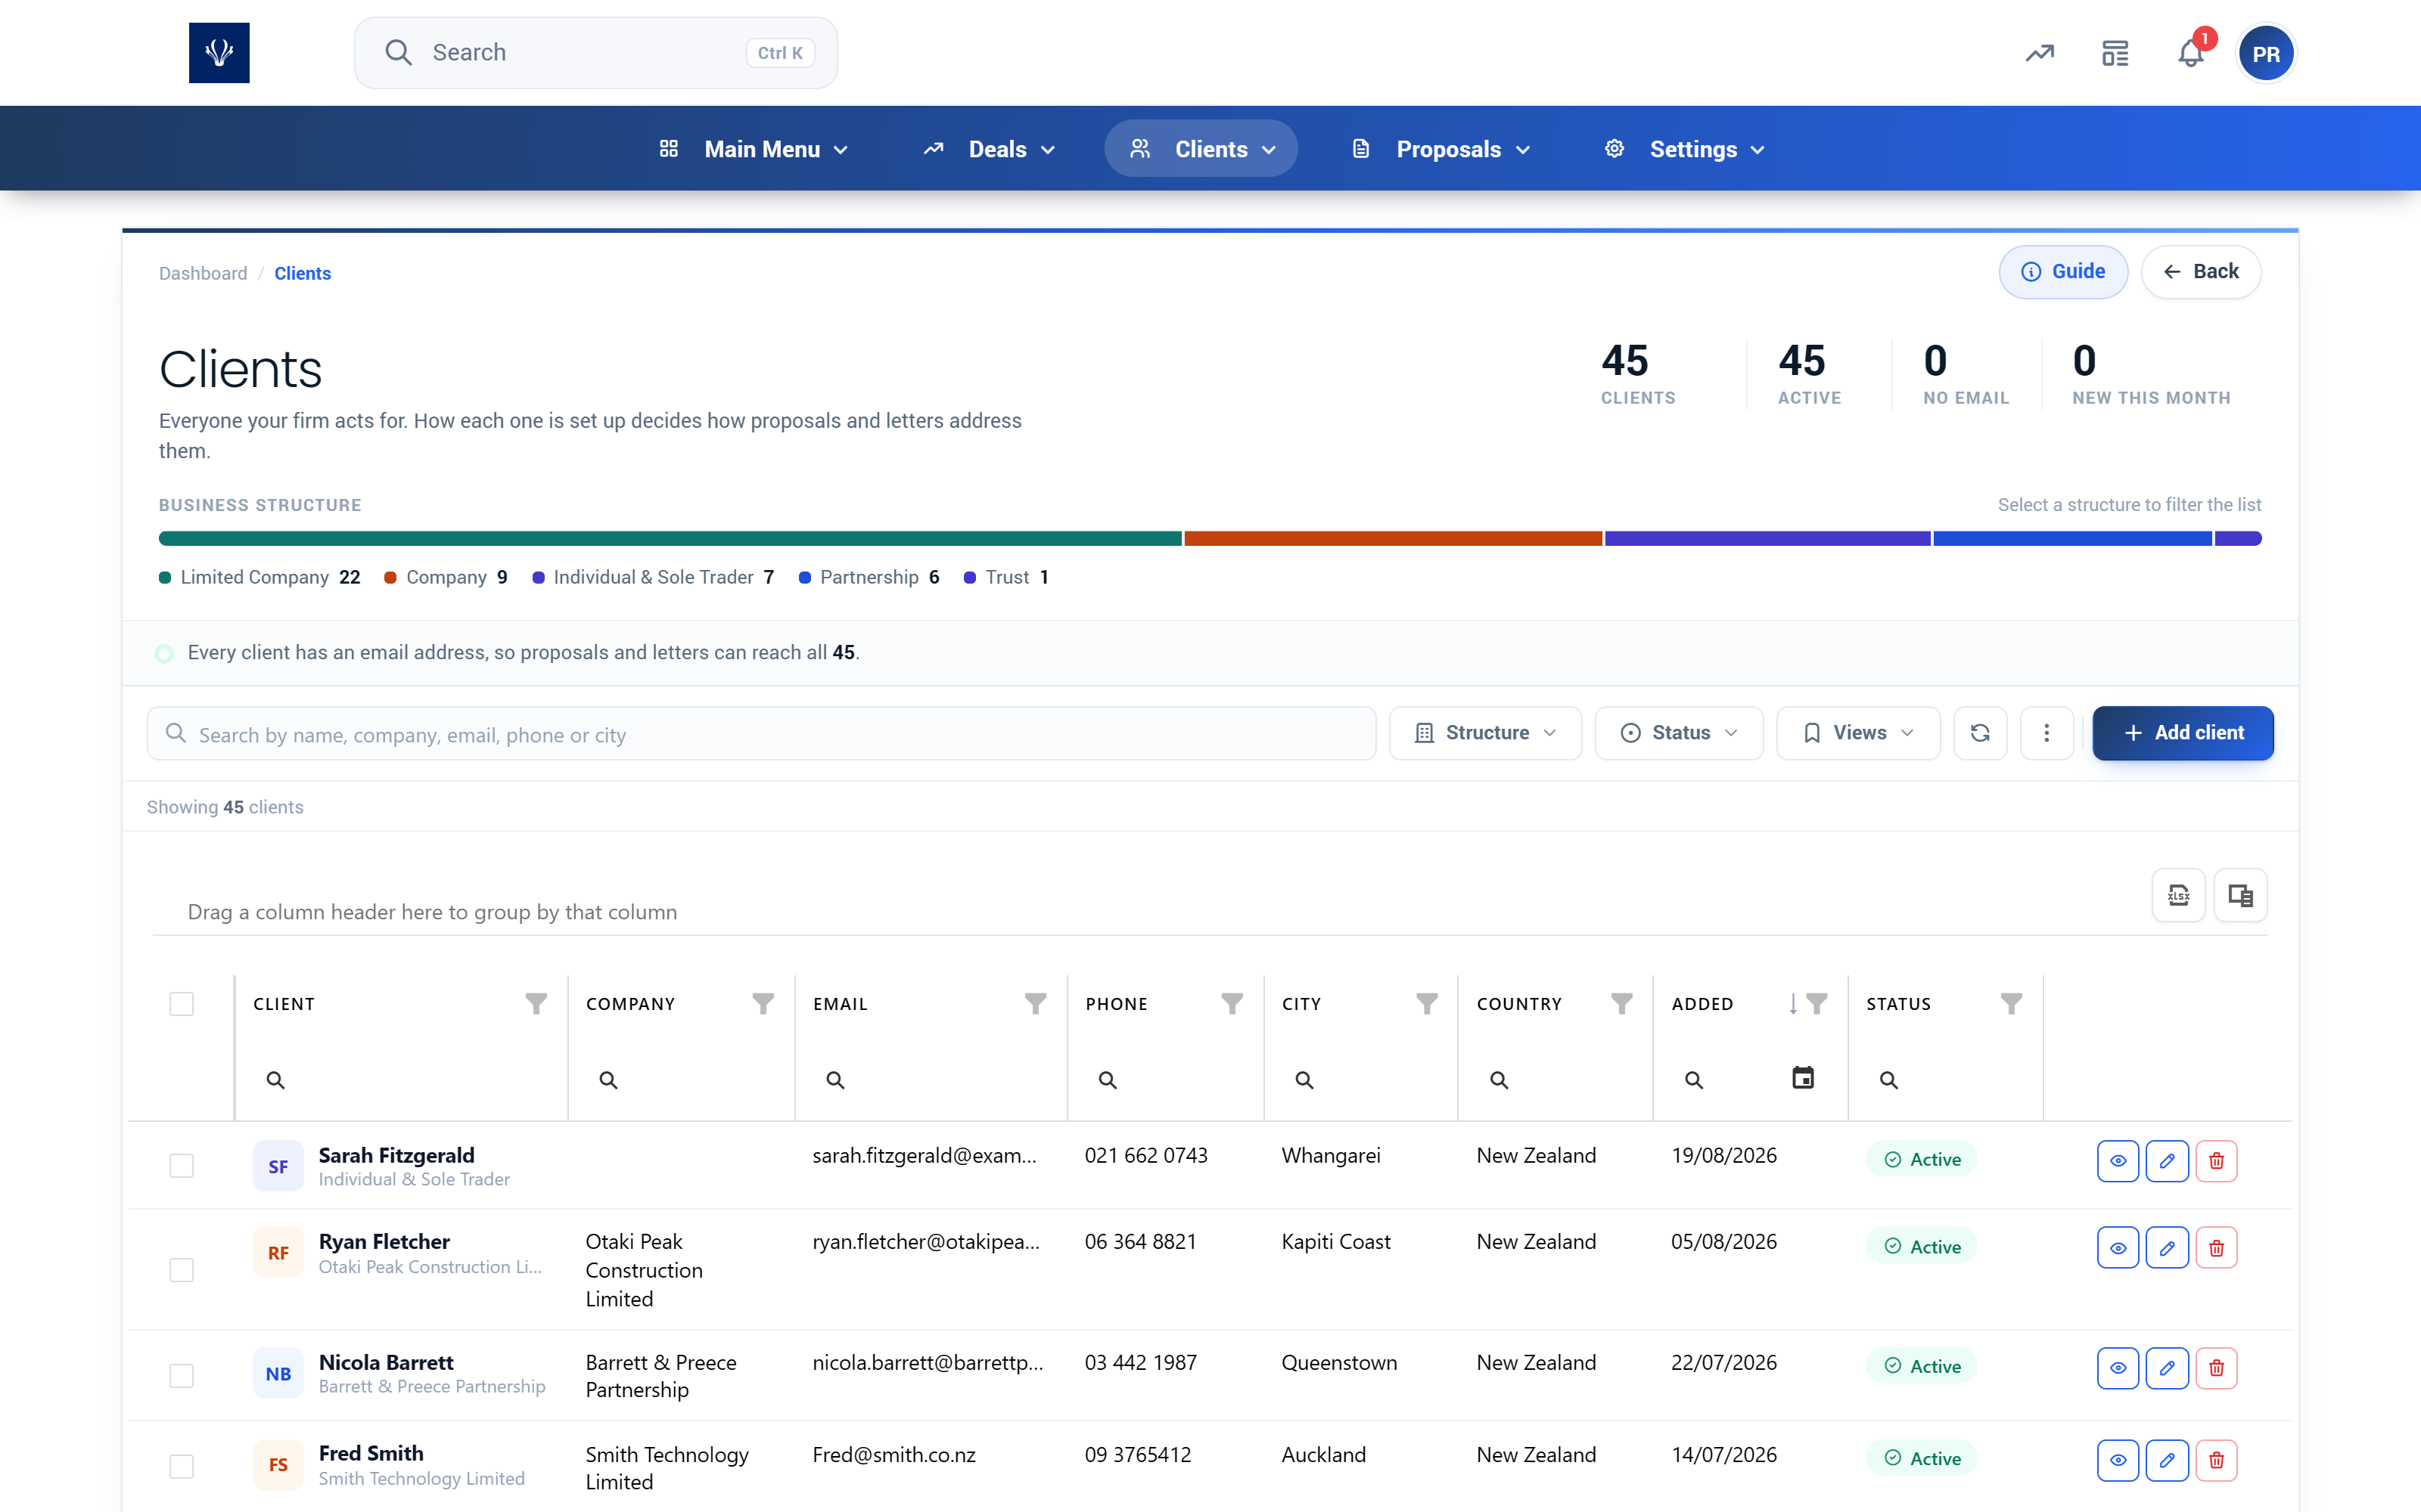Open the Company column filter funnel
2421x1512 pixels.
tap(763, 1003)
